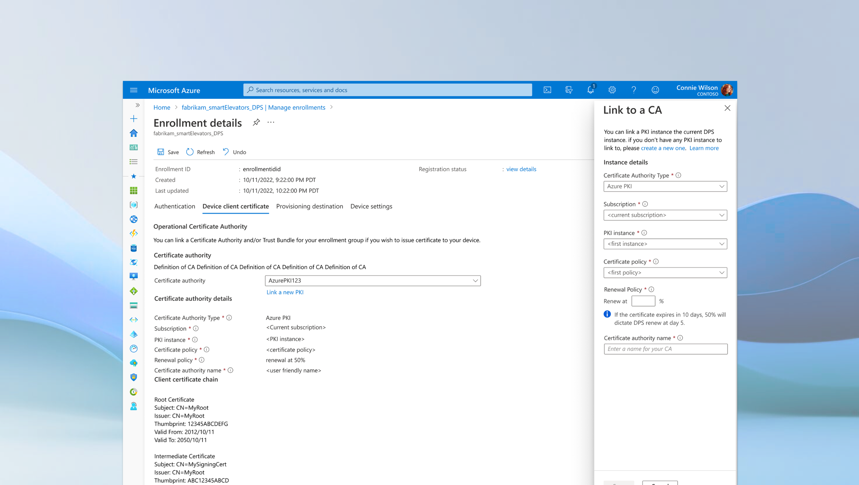Click the Renew at percentage field

coord(643,301)
